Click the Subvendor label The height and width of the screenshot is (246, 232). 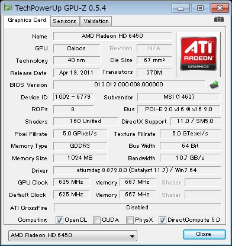[x=118, y=98]
